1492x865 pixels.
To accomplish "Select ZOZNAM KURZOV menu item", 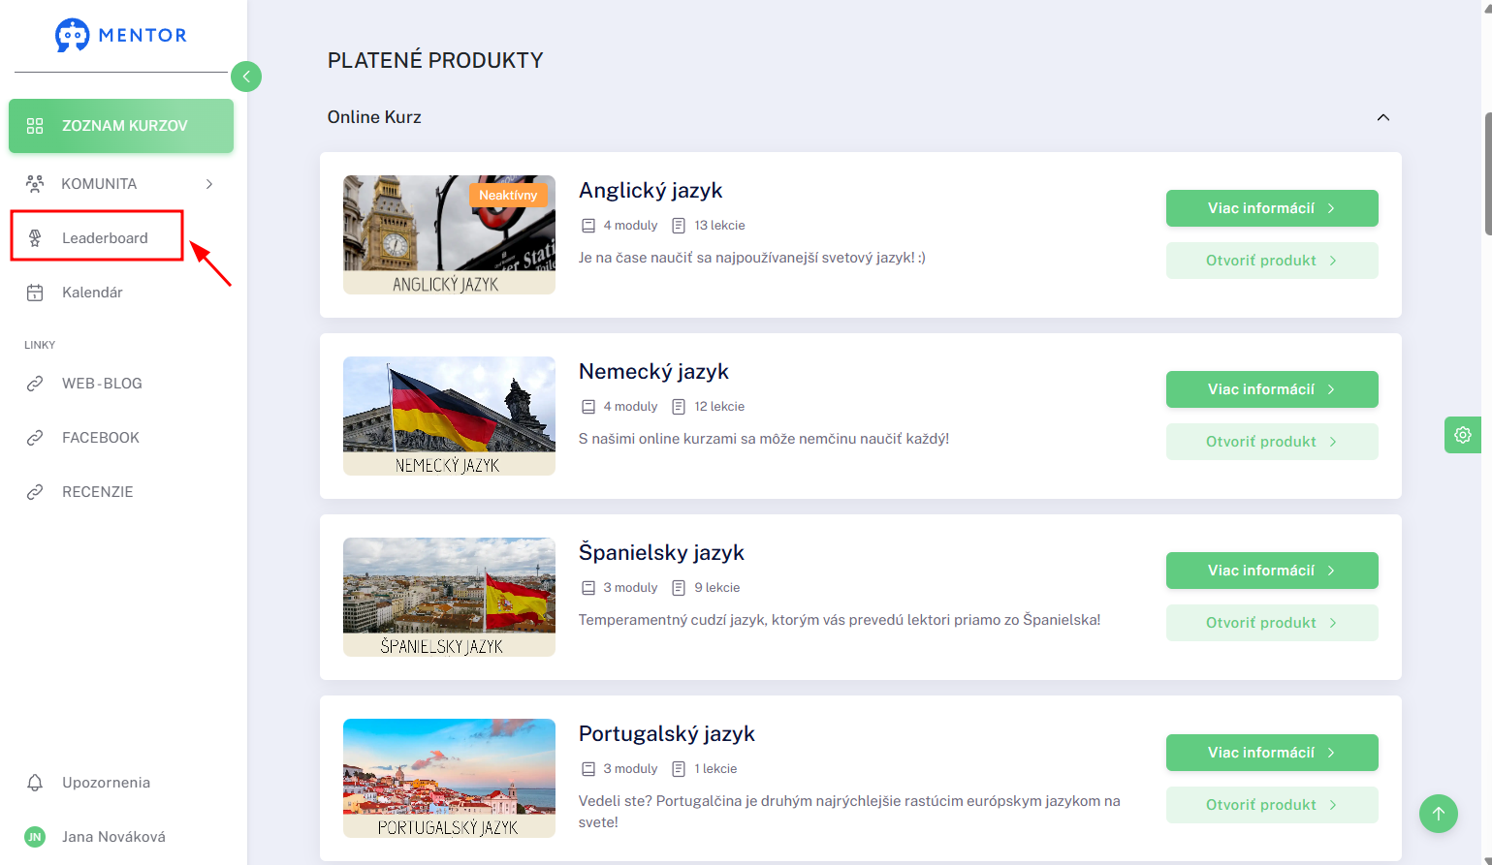I will (121, 126).
